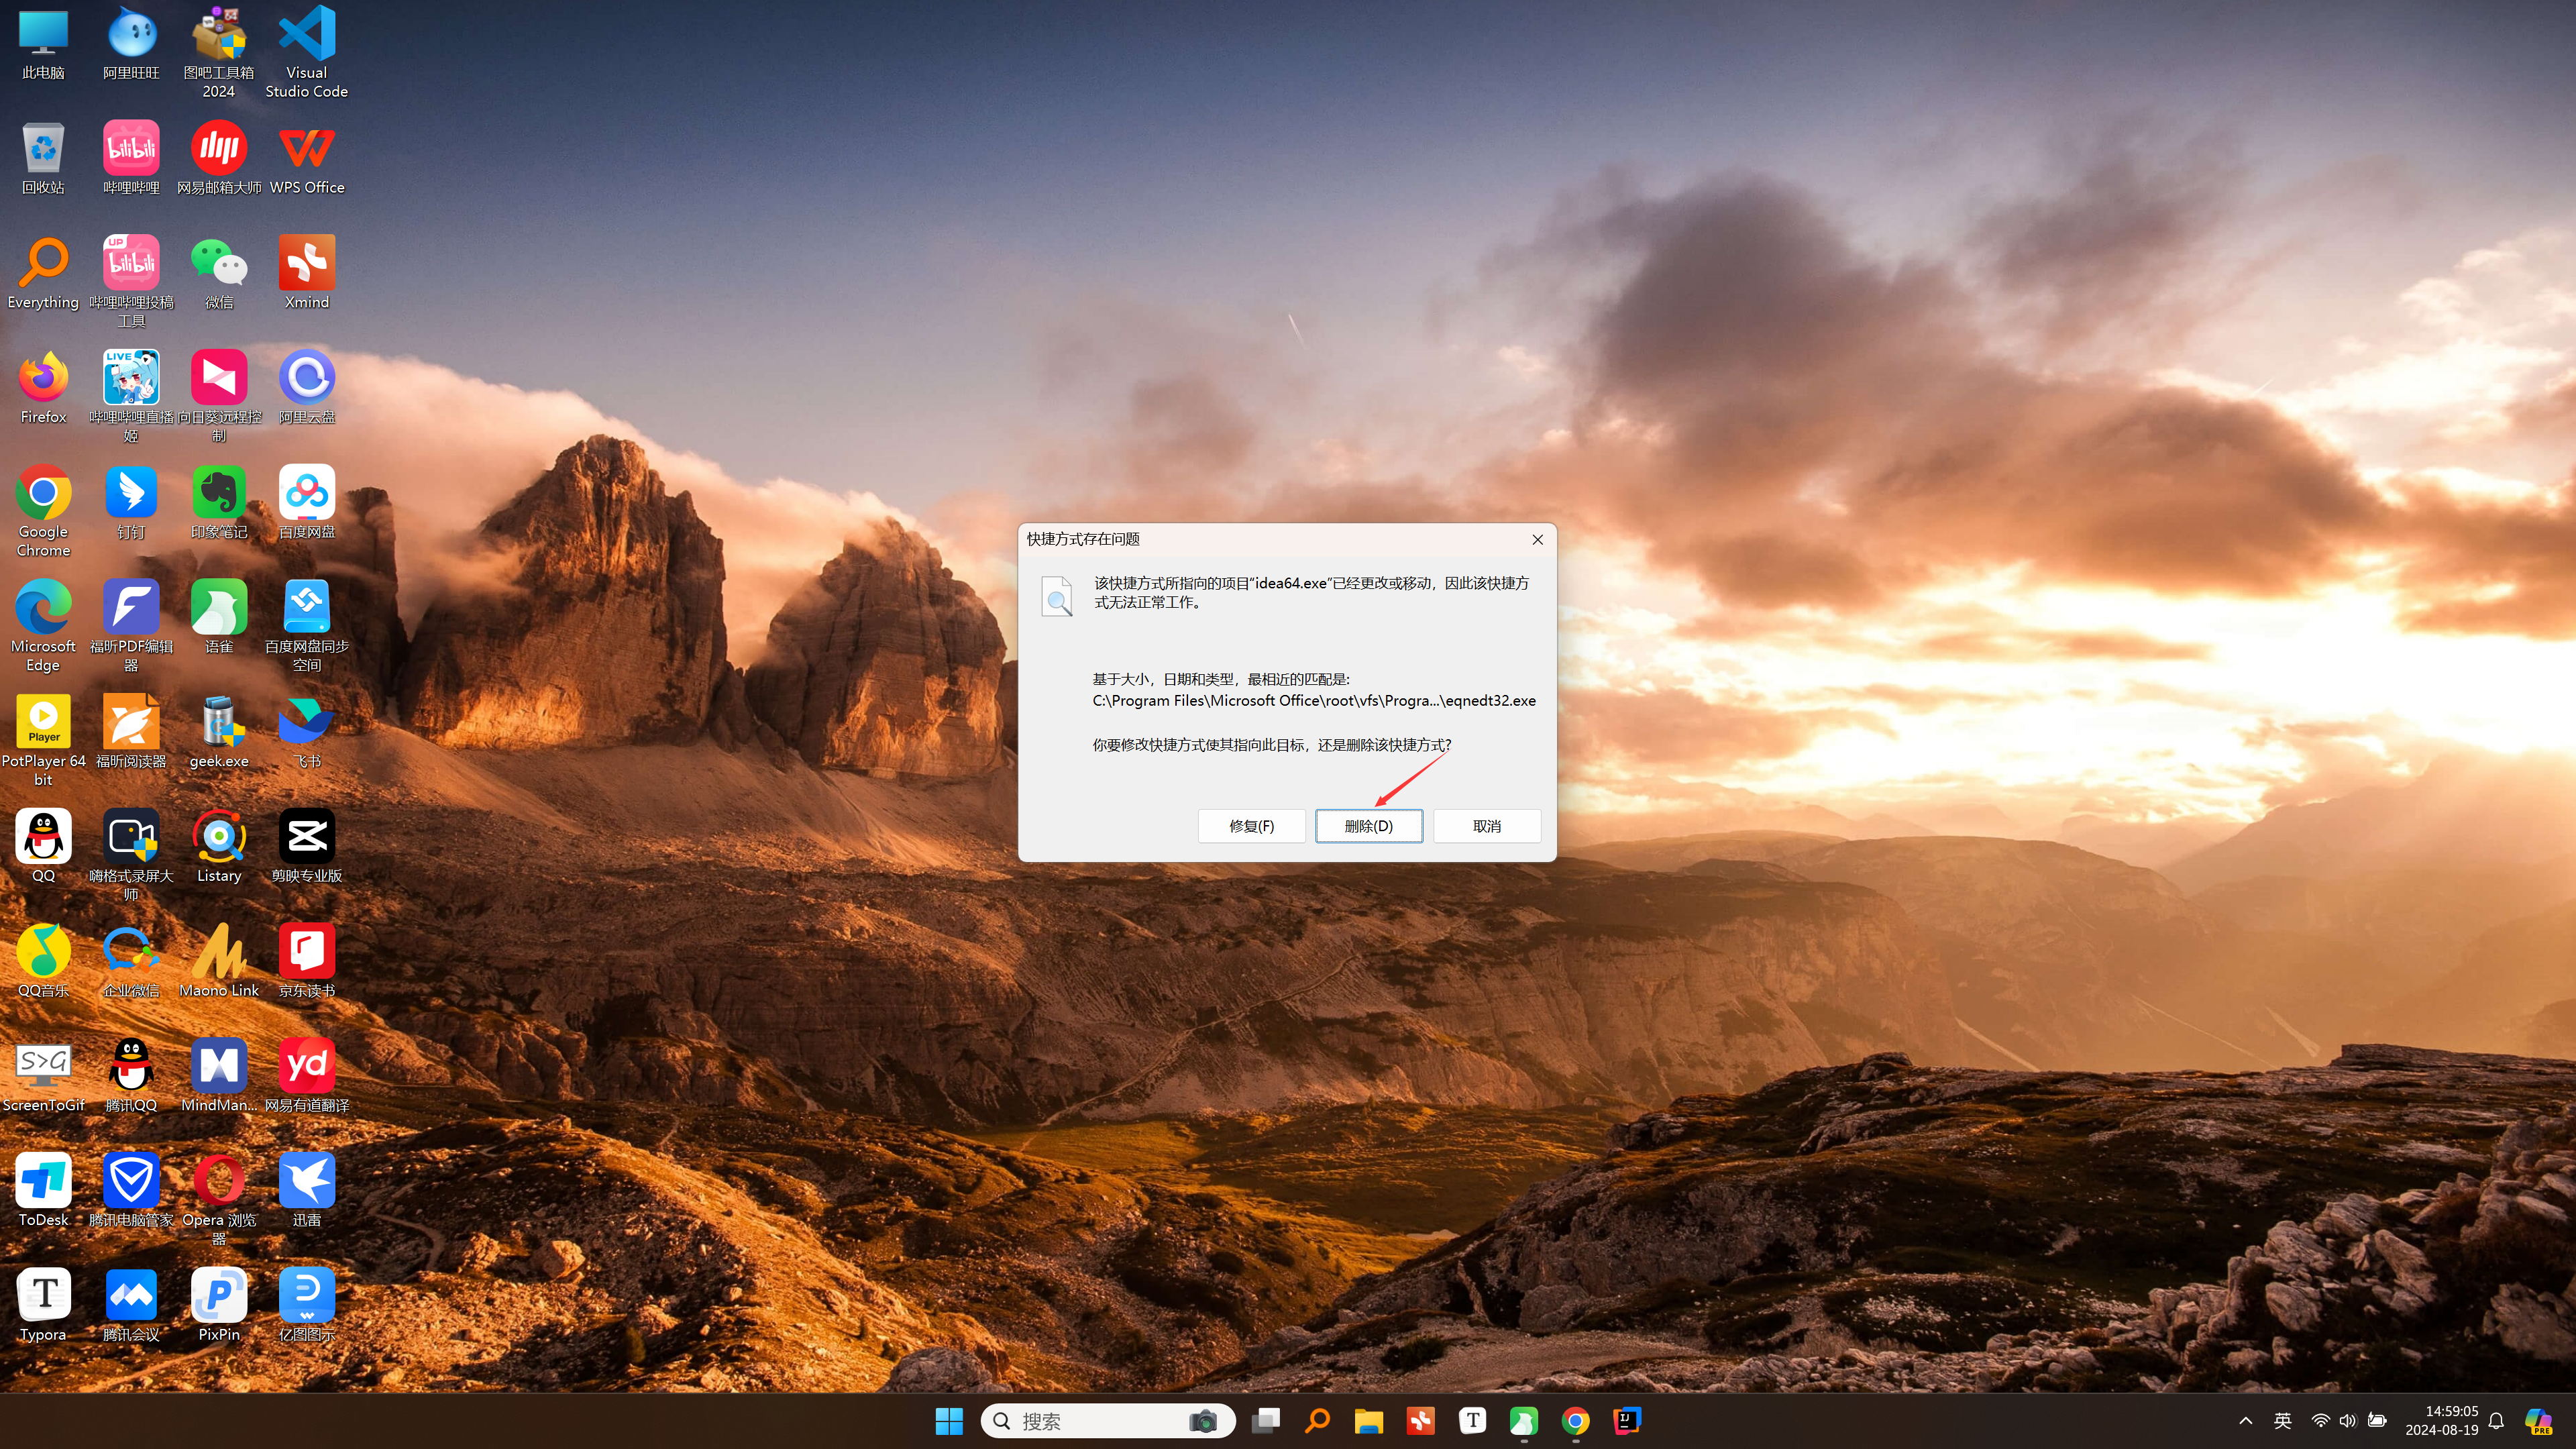
Task: Click the 删除(D) button in dialog
Action: click(x=1368, y=826)
